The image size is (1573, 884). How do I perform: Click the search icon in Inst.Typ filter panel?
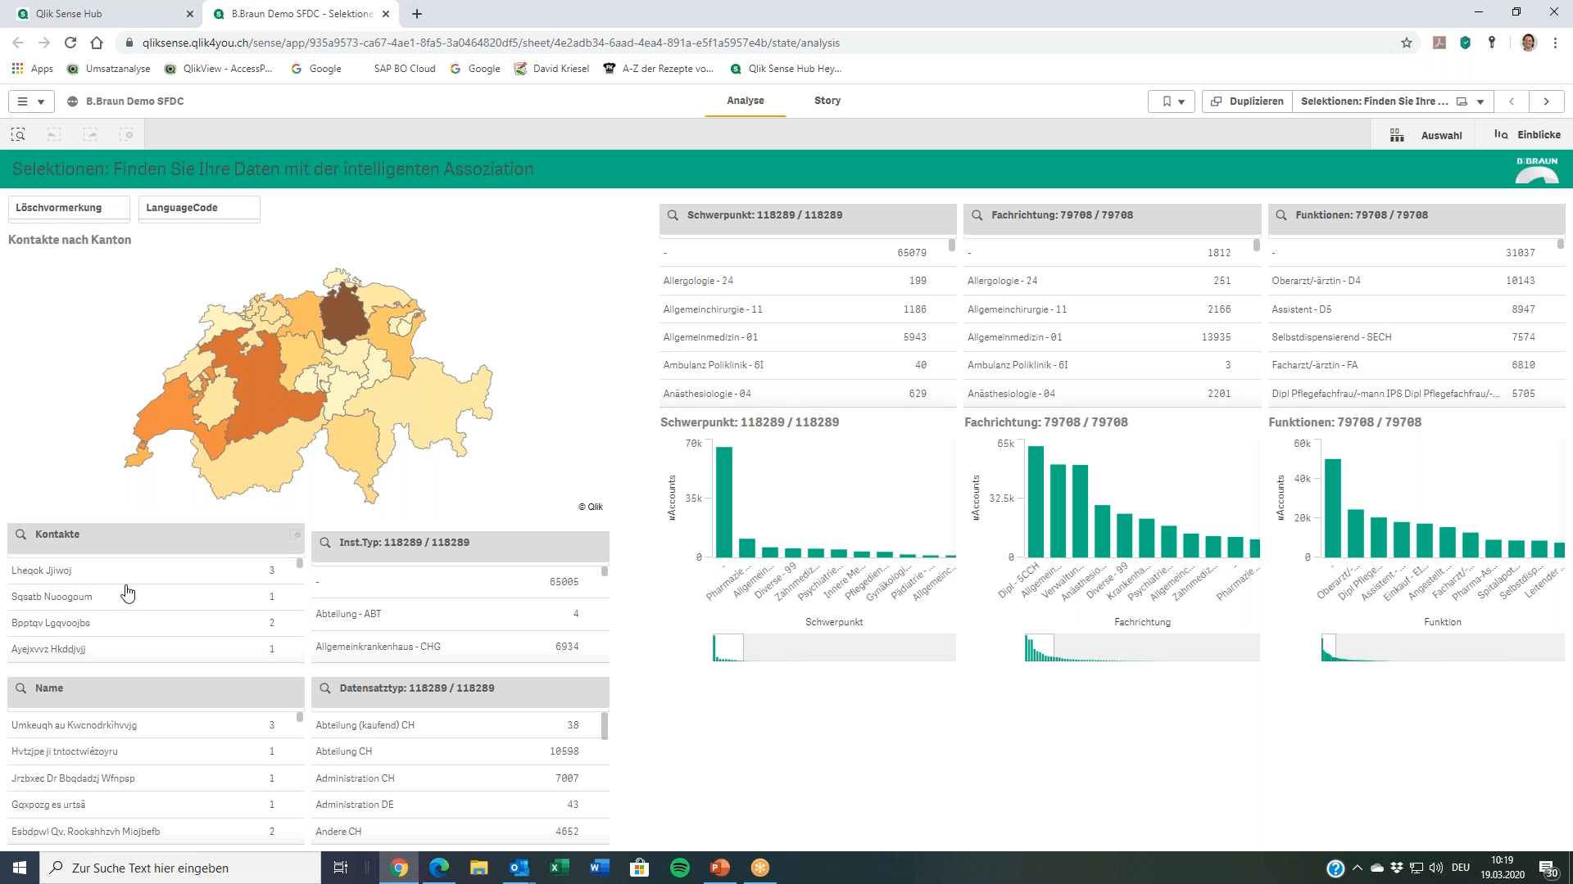click(325, 542)
